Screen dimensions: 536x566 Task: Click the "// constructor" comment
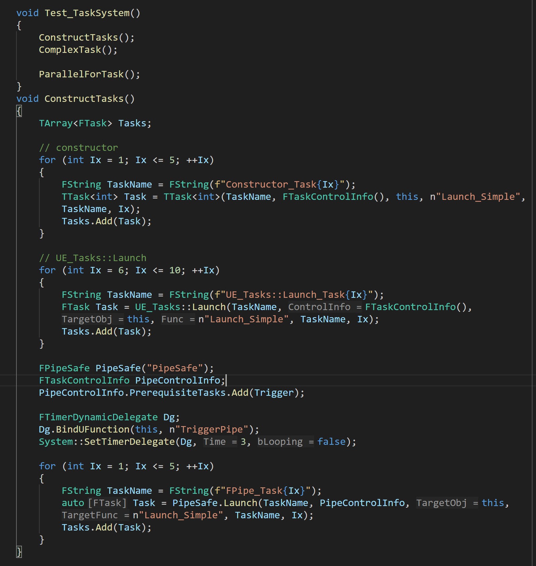[78, 148]
